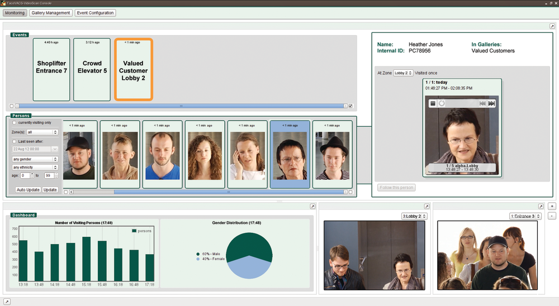Viewport: 559px width, 306px height.
Task: Remove a camera view with minus button
Action: [552, 216]
